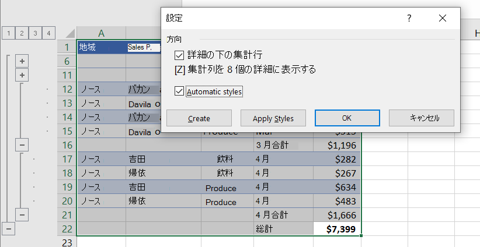Select ノース in row 15
The height and width of the screenshot is (247, 480).
[x=102, y=131]
